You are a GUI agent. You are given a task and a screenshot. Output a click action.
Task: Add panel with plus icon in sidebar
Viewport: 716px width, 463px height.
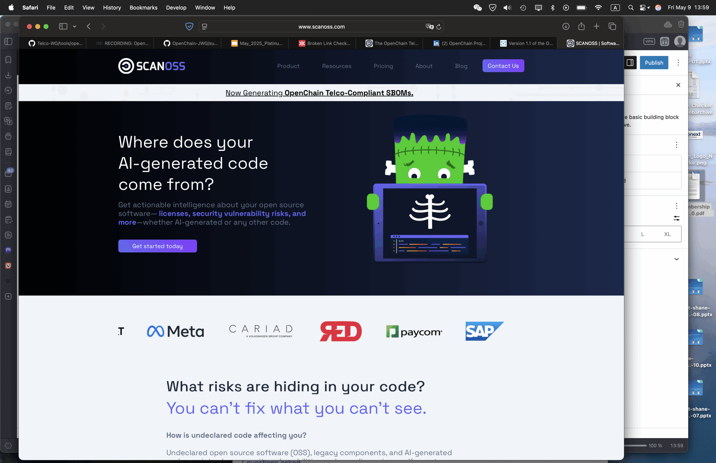pos(8,296)
